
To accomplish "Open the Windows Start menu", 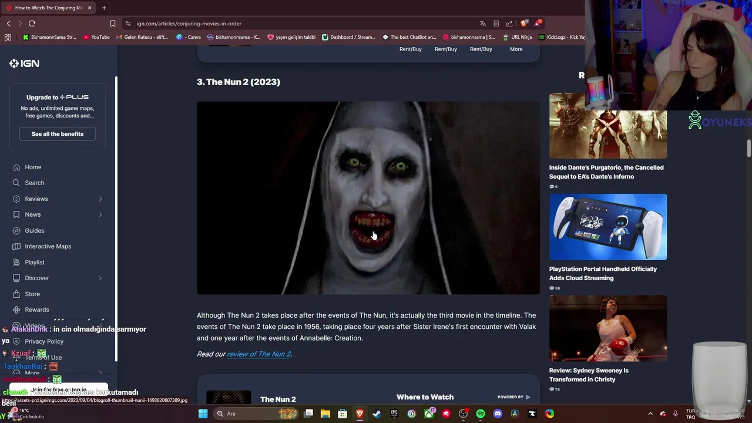I will 203,414.
